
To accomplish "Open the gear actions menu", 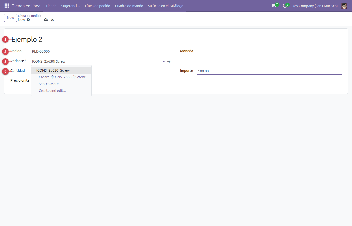I will pyautogui.click(x=28, y=20).
